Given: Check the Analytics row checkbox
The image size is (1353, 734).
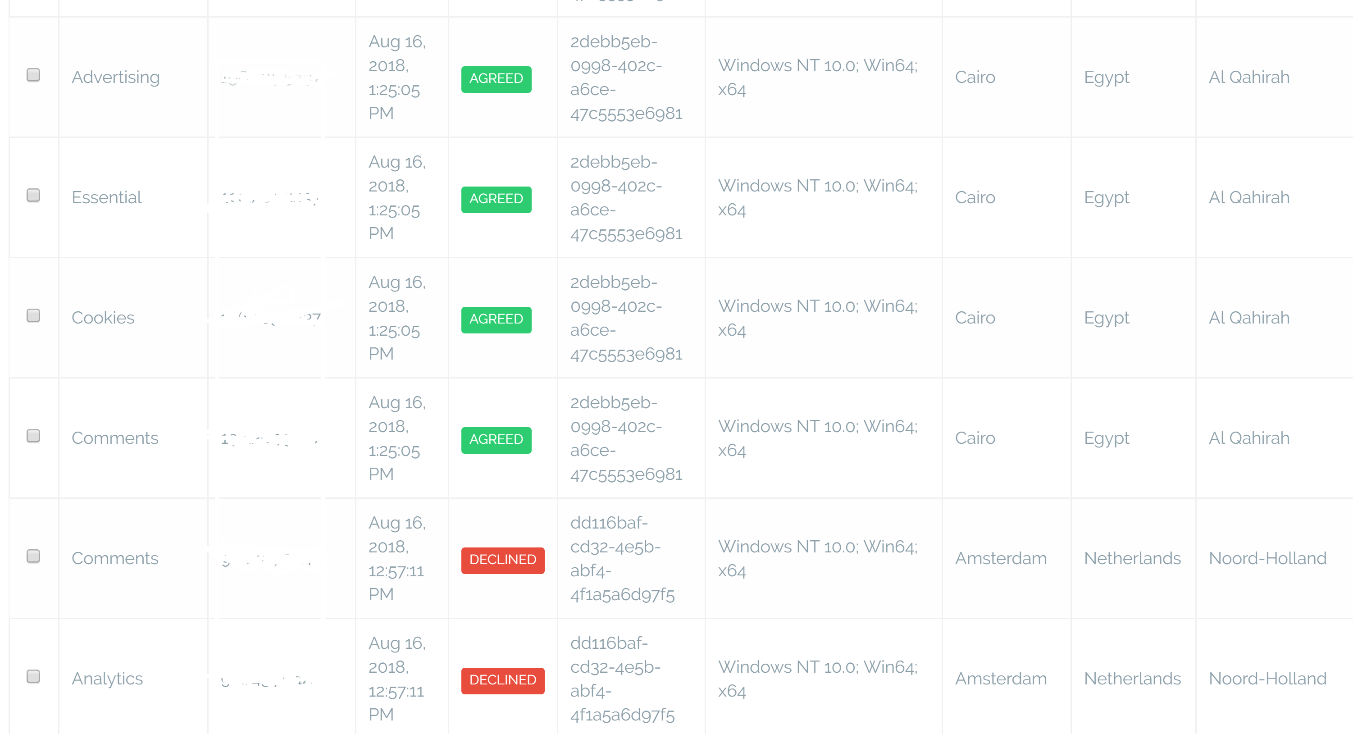Looking at the screenshot, I should tap(33, 676).
